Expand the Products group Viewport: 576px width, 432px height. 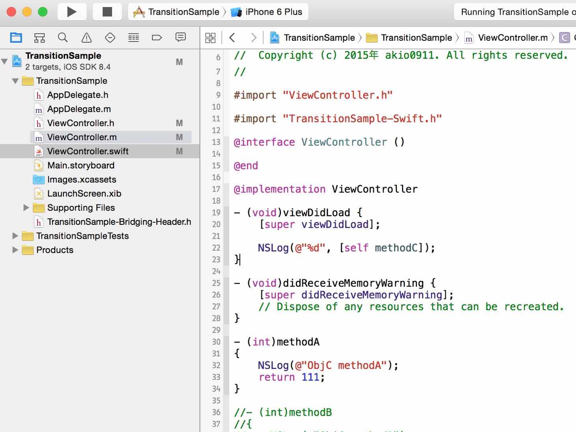click(15, 250)
